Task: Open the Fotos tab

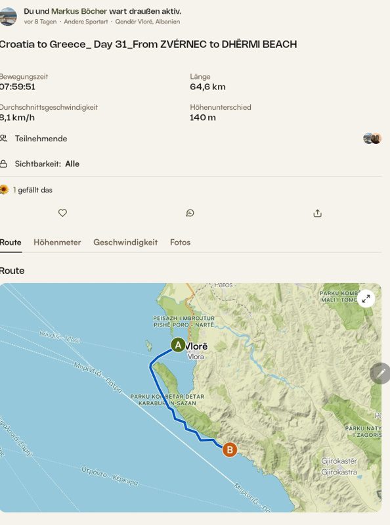Action: pyautogui.click(x=181, y=242)
